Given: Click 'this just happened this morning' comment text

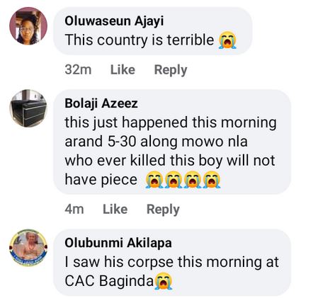Looking at the screenshot, I should [x=171, y=122].
